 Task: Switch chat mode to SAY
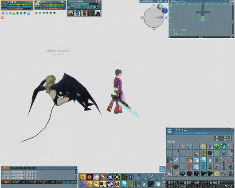coord(7,182)
